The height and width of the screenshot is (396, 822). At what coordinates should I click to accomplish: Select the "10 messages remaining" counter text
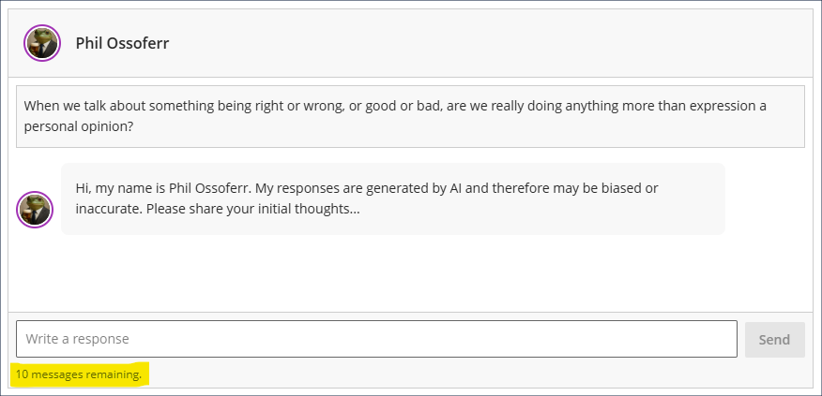point(79,374)
